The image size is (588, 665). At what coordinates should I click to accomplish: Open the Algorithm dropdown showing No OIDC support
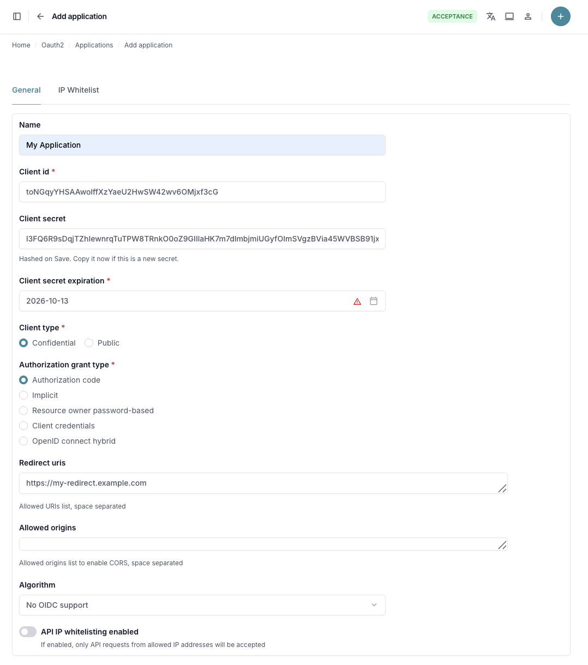coord(202,605)
